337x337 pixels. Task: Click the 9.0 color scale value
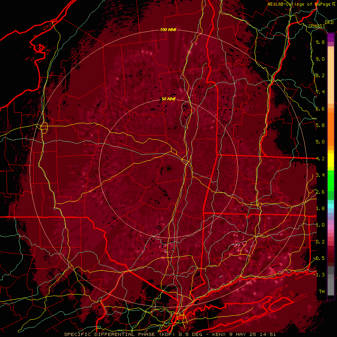tap(320, 59)
